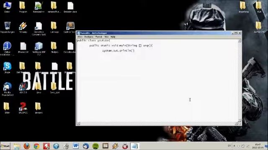Open the red Flash icon on taskbar
This screenshot has height=150, width=268.
point(46,146)
